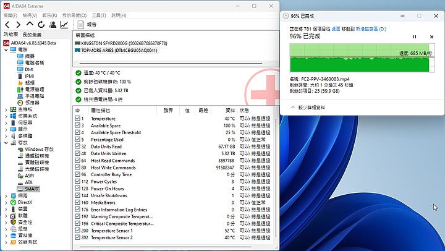The width and height of the screenshot is (445, 251).
Task: Select the Windows 存放 storage item
Action: coord(39,149)
